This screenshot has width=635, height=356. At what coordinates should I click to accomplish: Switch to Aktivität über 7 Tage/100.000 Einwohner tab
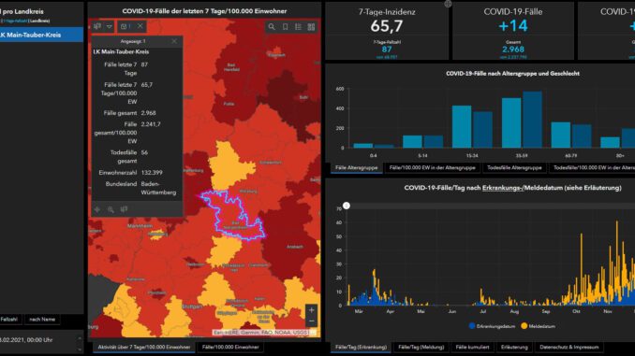point(144,347)
